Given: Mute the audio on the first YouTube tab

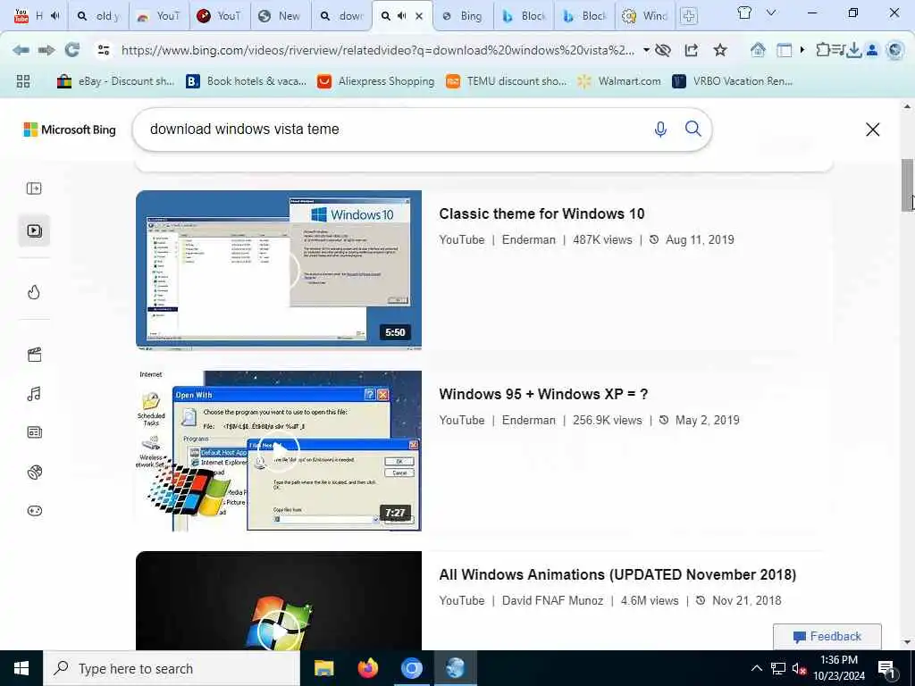Looking at the screenshot, I should pyautogui.click(x=55, y=16).
